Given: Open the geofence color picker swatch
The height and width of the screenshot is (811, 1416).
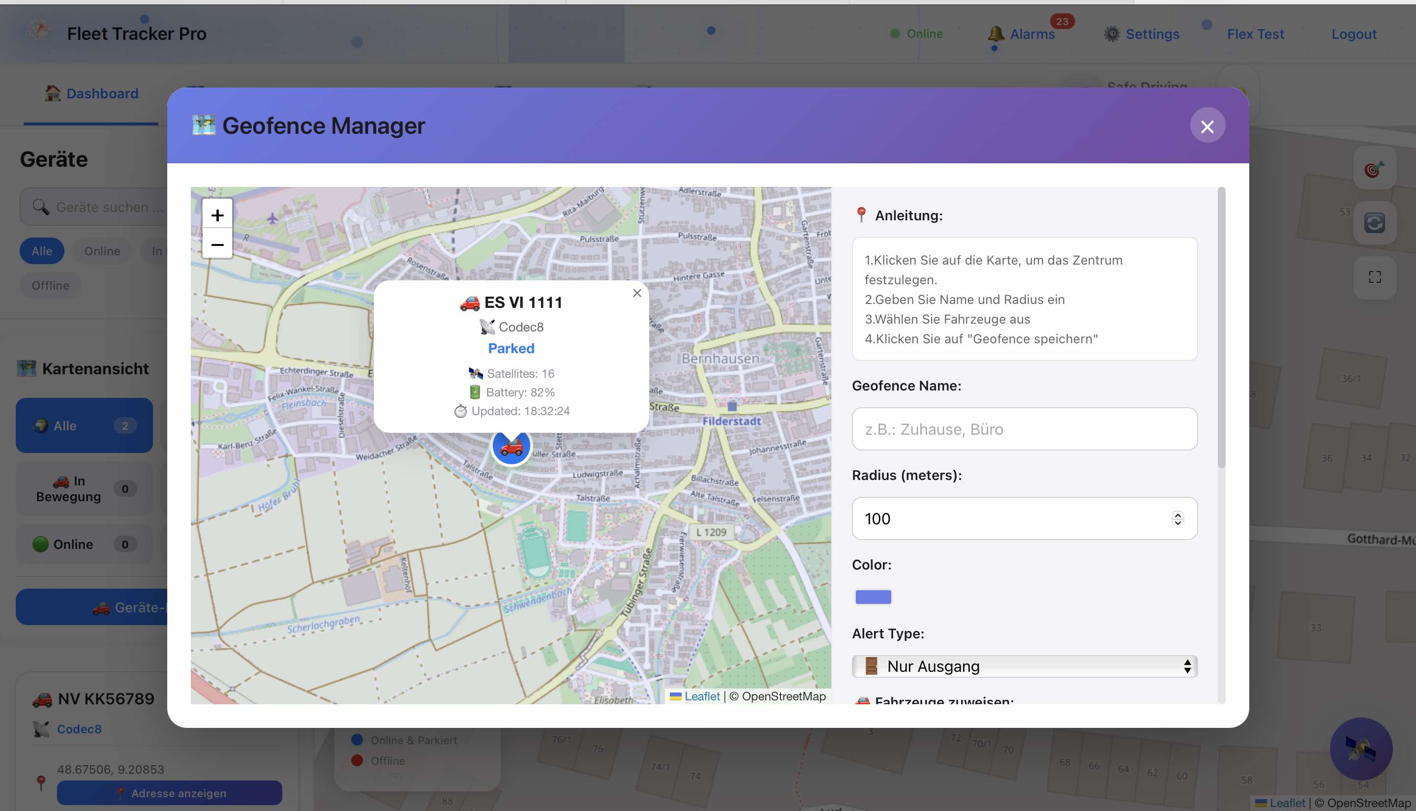Looking at the screenshot, I should pos(873,597).
